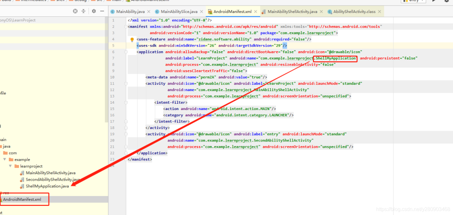
Task: Select the example folder in project tree
Action: click(22, 160)
